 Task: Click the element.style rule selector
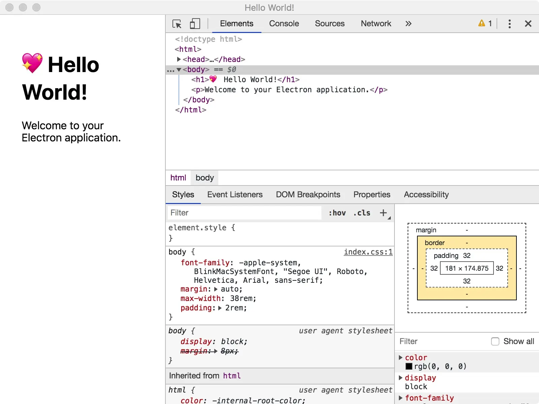coord(197,228)
